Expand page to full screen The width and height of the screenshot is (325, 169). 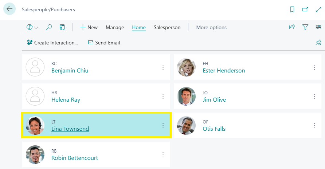pyautogui.click(x=318, y=9)
